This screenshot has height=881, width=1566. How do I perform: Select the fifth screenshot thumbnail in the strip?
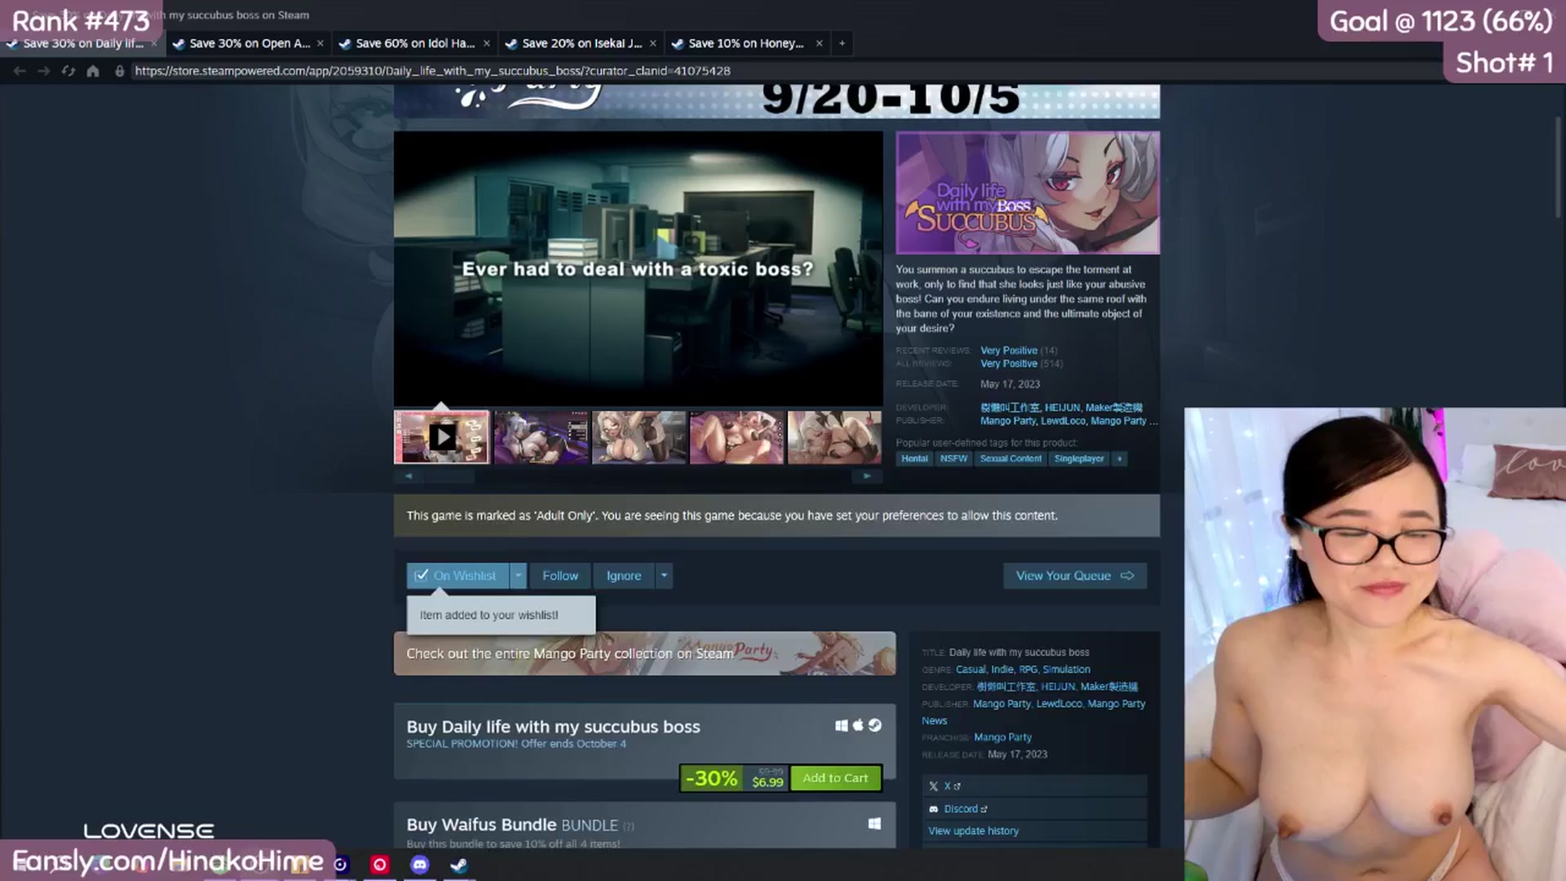pyautogui.click(x=834, y=437)
